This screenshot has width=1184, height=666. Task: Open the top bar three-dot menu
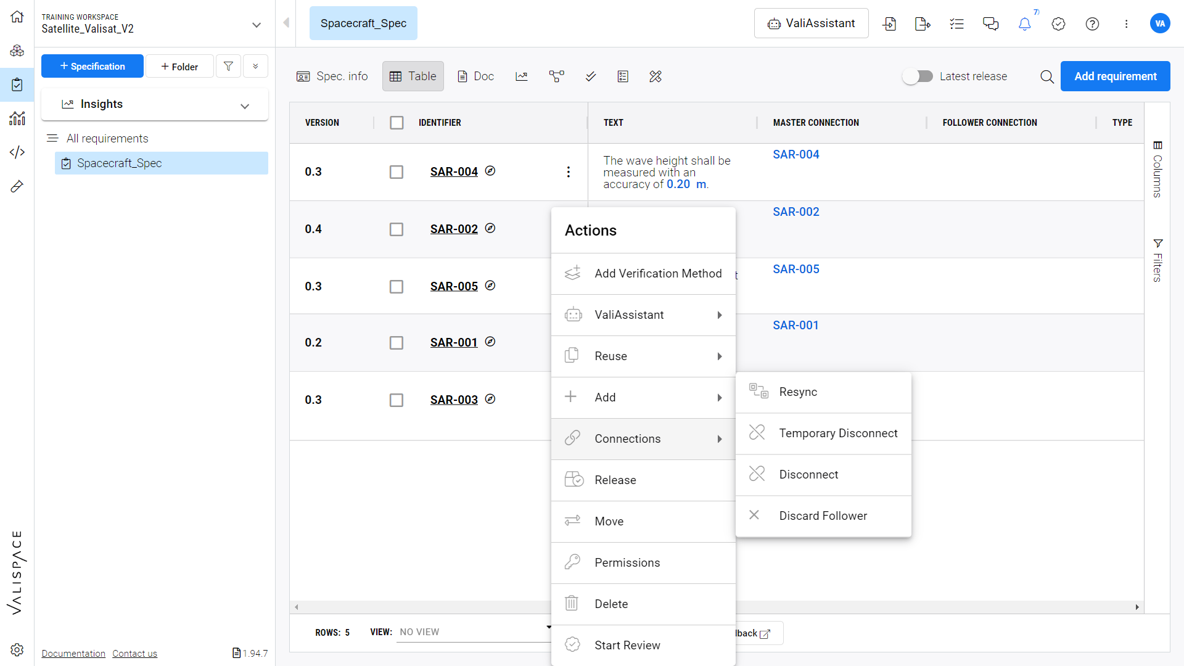pos(1127,23)
